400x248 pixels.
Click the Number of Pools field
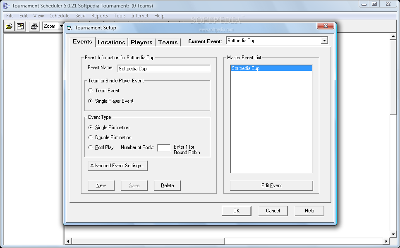click(x=164, y=148)
